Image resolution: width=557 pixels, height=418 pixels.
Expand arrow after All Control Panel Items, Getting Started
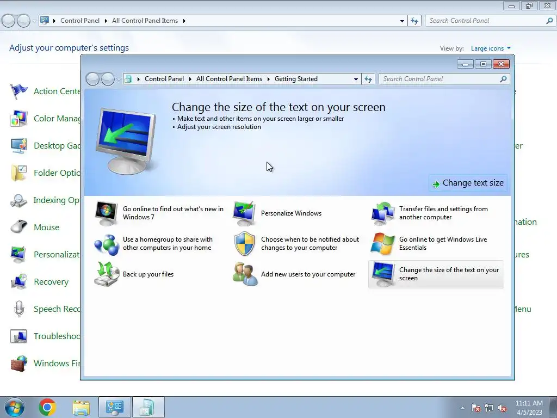tap(269, 79)
